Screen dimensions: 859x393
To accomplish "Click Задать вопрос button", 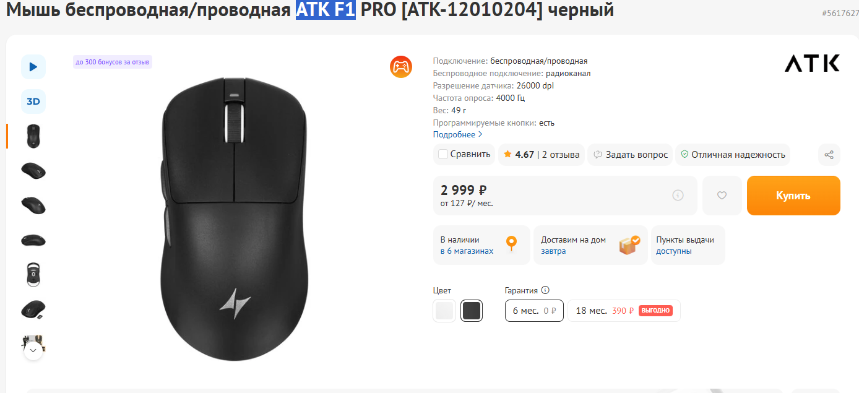I will [630, 155].
